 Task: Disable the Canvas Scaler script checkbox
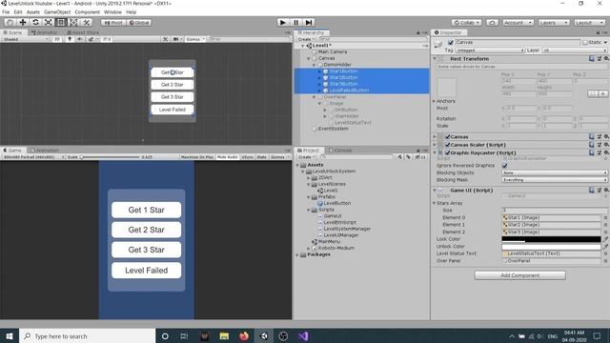click(x=447, y=145)
